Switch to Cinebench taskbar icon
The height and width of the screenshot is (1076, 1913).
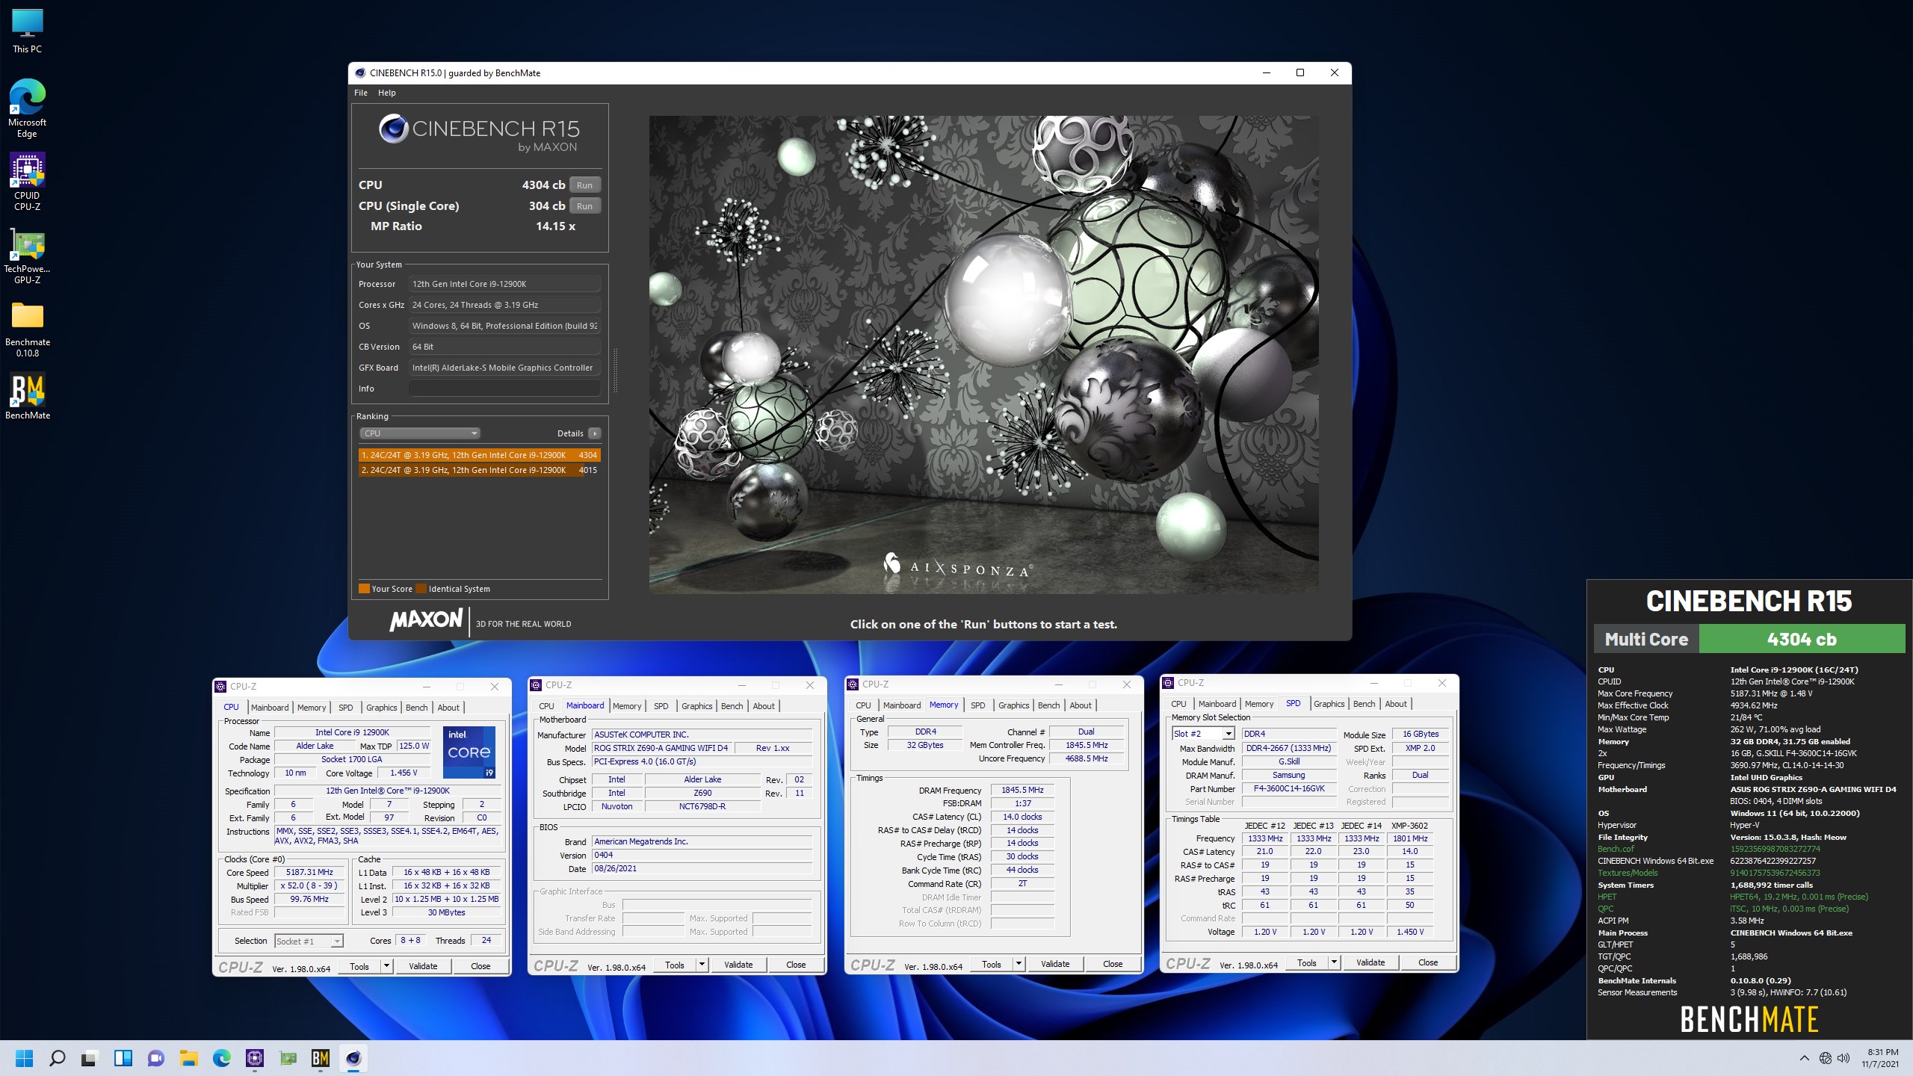[353, 1058]
